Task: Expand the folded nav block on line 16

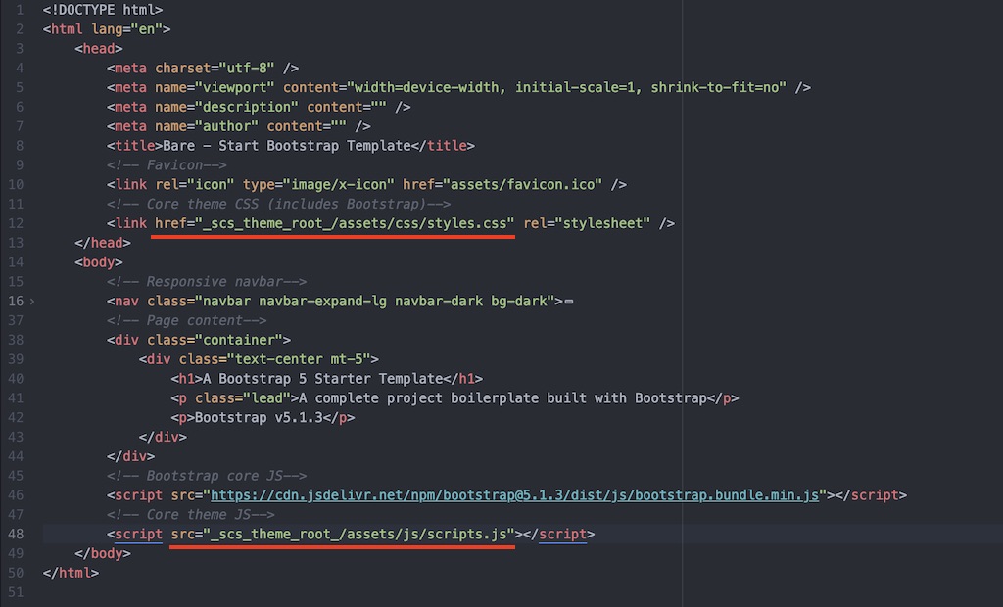Action: coord(32,302)
